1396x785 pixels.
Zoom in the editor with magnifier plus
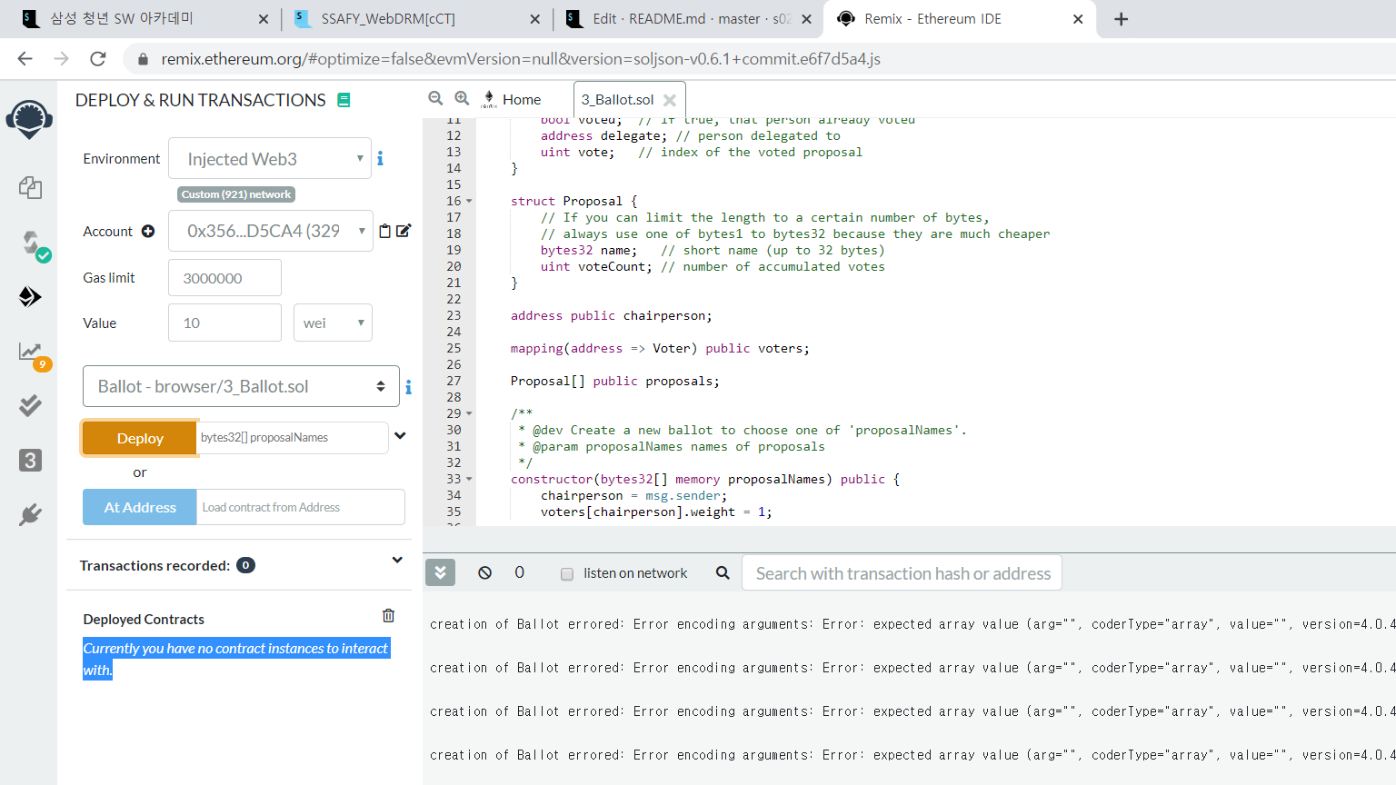pyautogui.click(x=462, y=98)
